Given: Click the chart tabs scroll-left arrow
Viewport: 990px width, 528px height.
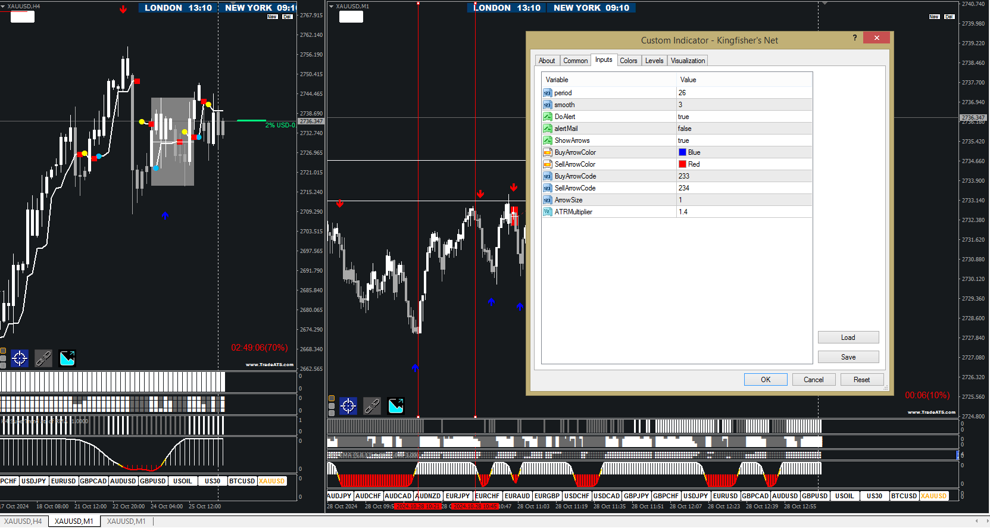Looking at the screenshot, I should [977, 521].
